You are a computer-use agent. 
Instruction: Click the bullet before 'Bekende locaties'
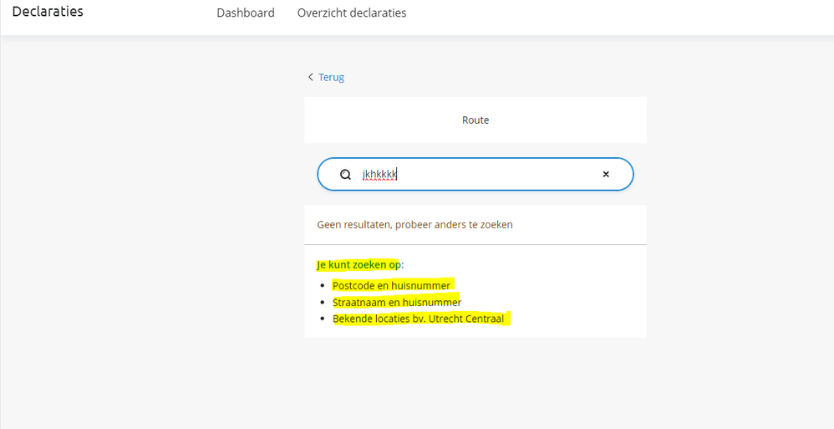322,319
